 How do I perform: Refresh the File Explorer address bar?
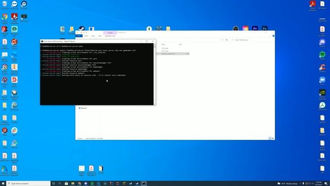(227, 40)
